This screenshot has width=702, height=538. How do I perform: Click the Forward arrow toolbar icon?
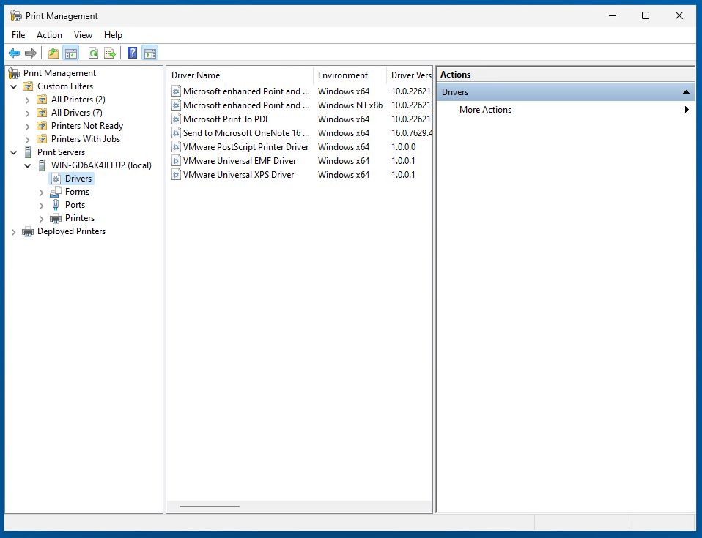click(x=31, y=53)
